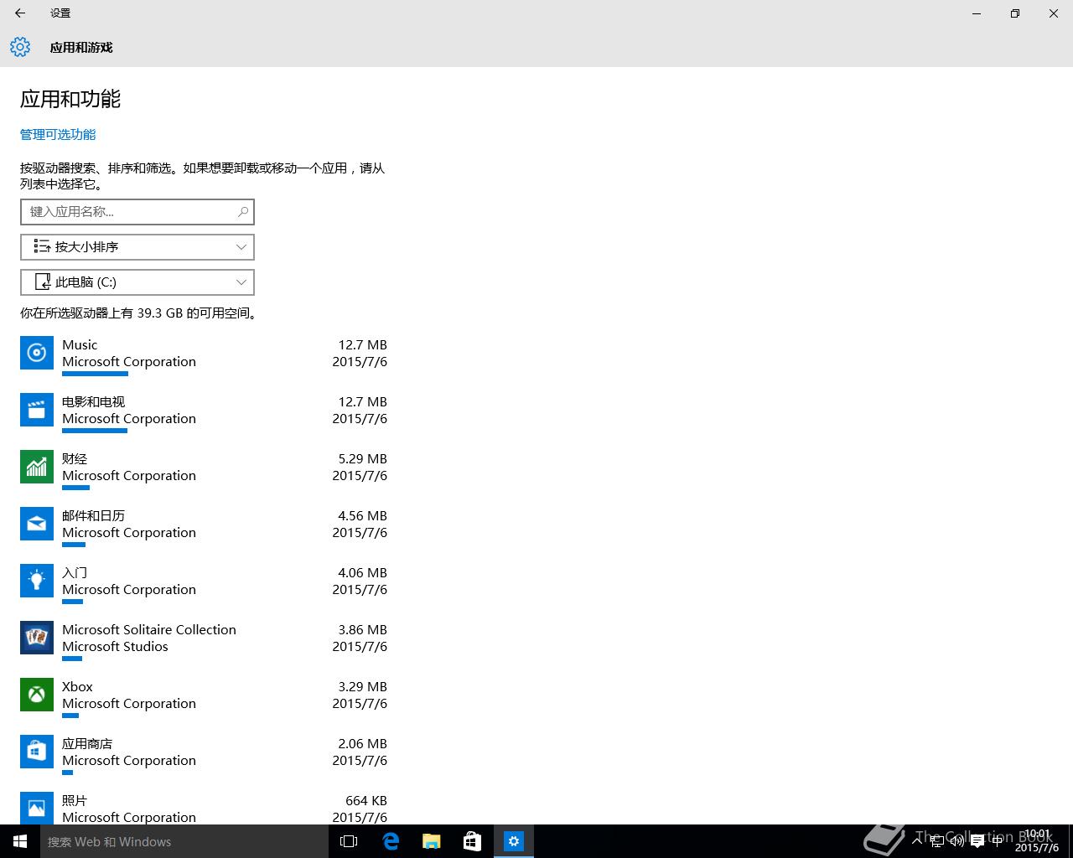Open the Action Center notification icon
The width and height of the screenshot is (1073, 858).
(977, 841)
